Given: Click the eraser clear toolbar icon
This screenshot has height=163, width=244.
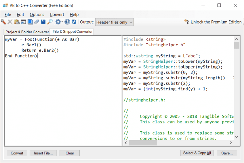Looking at the screenshot, I should [x=37, y=22].
